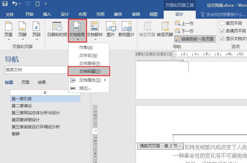Click the 日期和时间 (Date and Time) icon

click(57, 27)
